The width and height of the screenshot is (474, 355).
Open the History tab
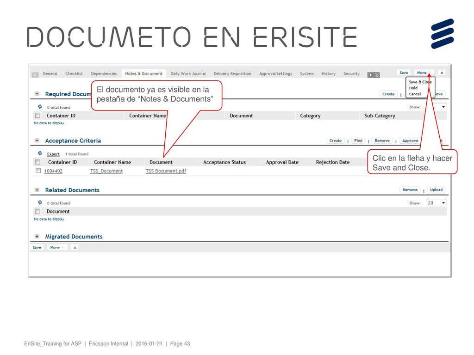point(328,73)
